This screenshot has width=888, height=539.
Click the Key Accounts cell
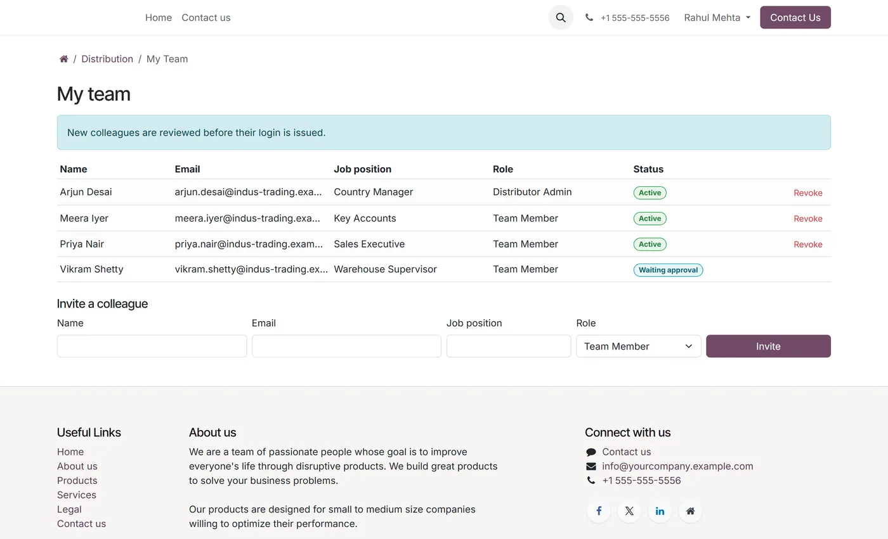[365, 219]
